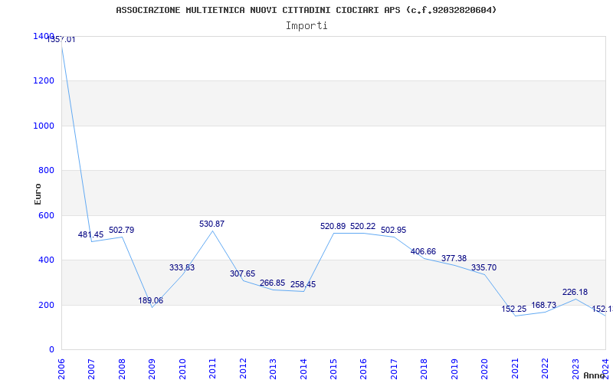This screenshot has width=613, height=383.
Task: Select the 189.06 data label
Action: [x=150, y=300]
